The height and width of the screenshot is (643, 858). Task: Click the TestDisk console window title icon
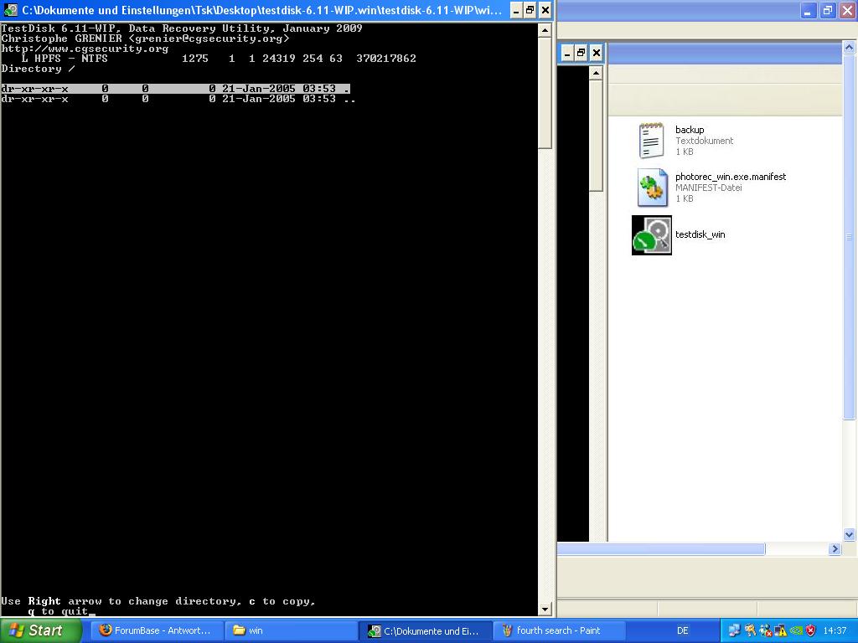coord(10,10)
